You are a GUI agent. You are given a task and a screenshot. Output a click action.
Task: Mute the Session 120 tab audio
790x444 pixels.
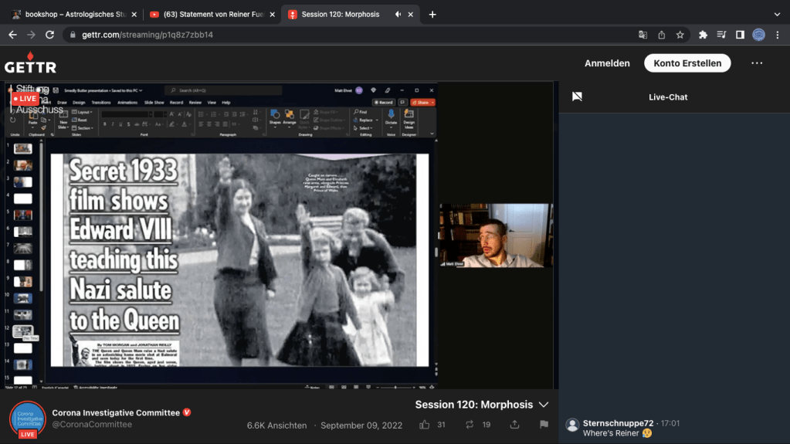[398, 14]
